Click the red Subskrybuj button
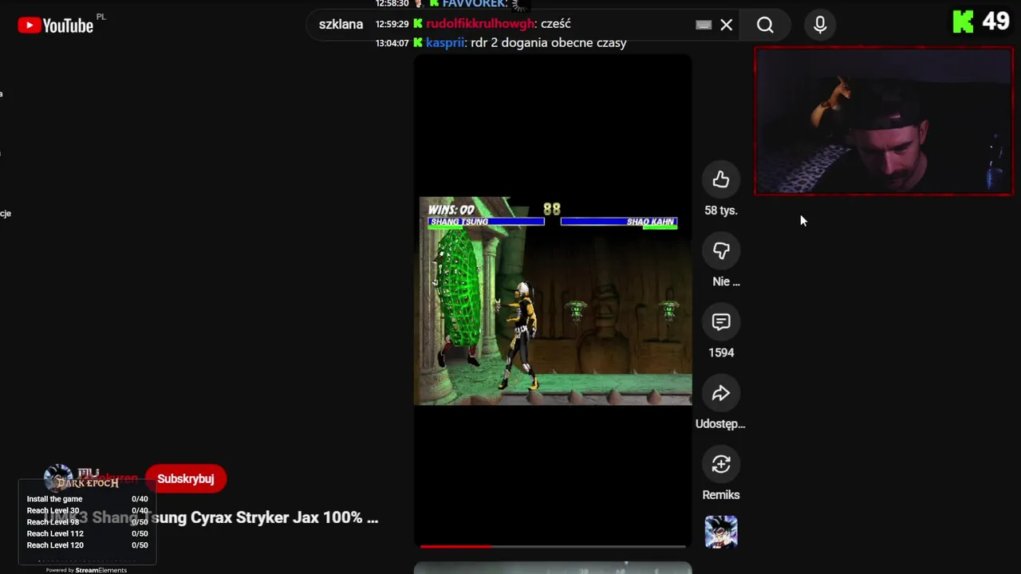Screen dimensions: 1021x574 (x=186, y=478)
